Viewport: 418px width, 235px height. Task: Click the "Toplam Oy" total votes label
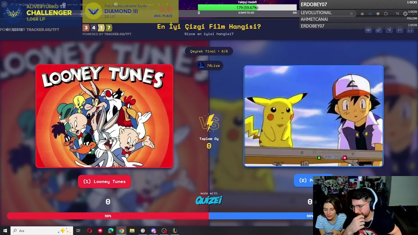point(209,139)
